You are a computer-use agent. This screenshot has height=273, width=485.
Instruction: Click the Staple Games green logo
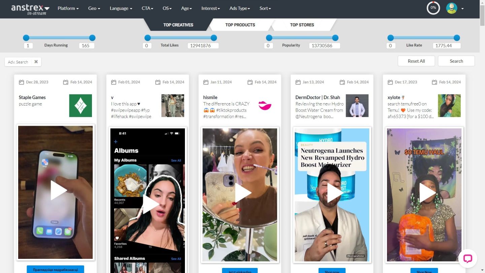[x=80, y=105]
